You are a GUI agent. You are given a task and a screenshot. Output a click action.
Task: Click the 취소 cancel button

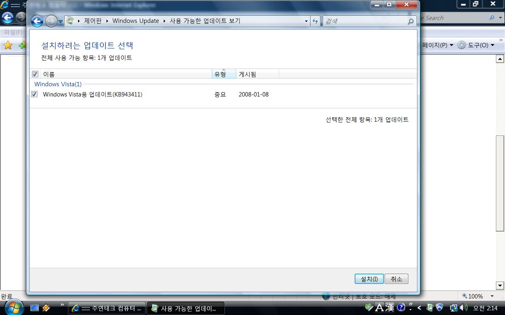(397, 279)
